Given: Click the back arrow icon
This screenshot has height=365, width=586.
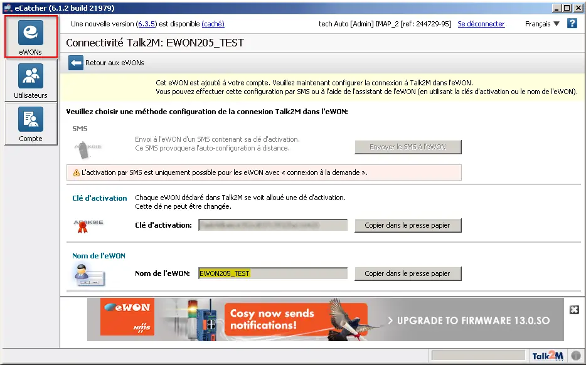Looking at the screenshot, I should (76, 63).
